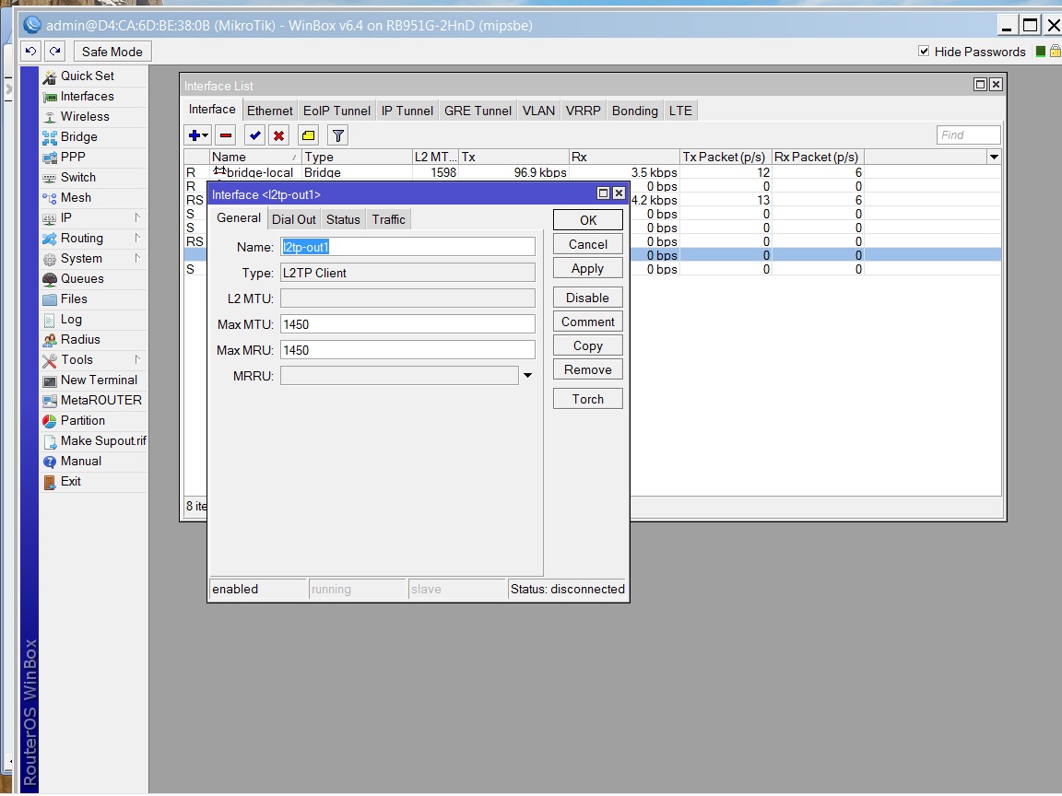Click the yellow comment note icon
Image resolution: width=1062 pixels, height=796 pixels.
coord(308,135)
